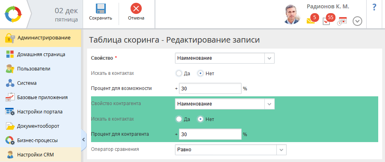Open Настройки CRM in the sidebar

pyautogui.click(x=35, y=154)
